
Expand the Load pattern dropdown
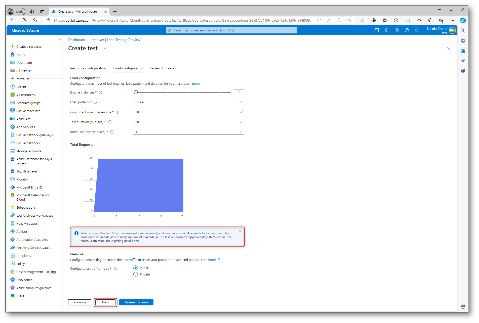[x=188, y=102]
